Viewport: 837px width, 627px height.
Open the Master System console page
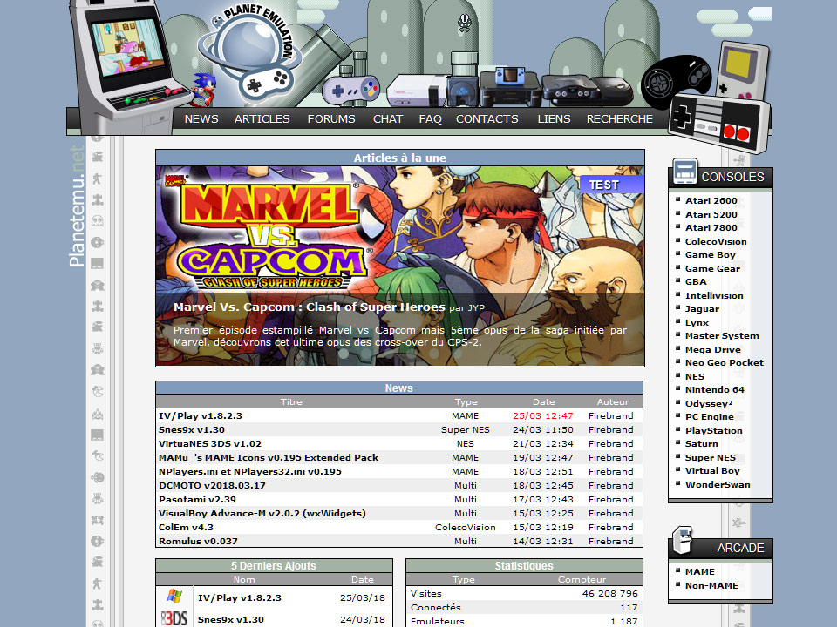coord(722,335)
